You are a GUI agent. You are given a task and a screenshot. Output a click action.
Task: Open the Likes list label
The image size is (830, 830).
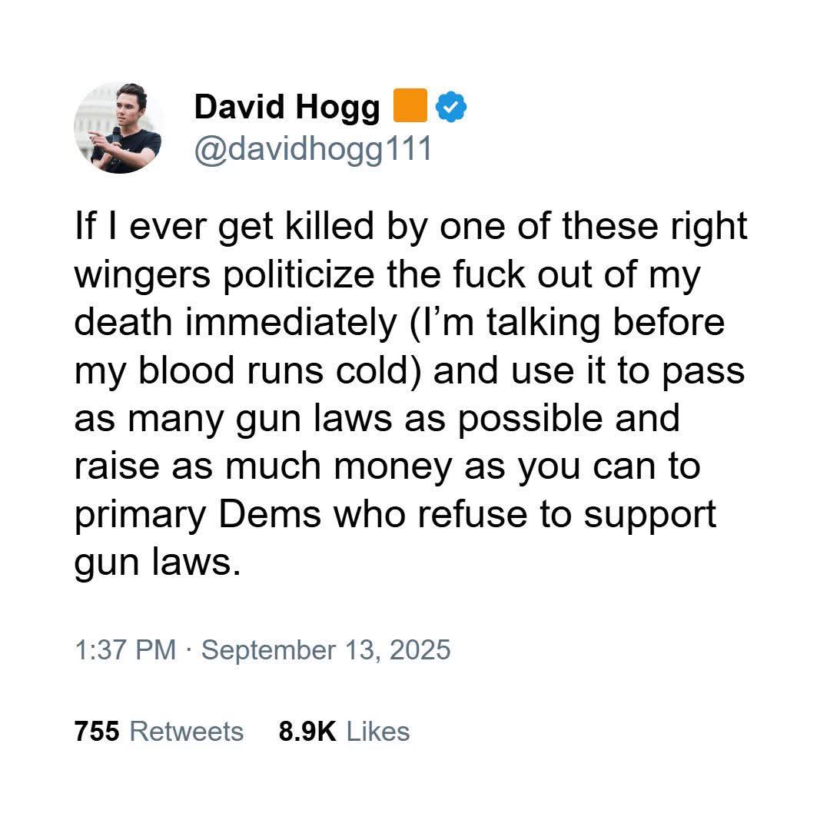378,732
